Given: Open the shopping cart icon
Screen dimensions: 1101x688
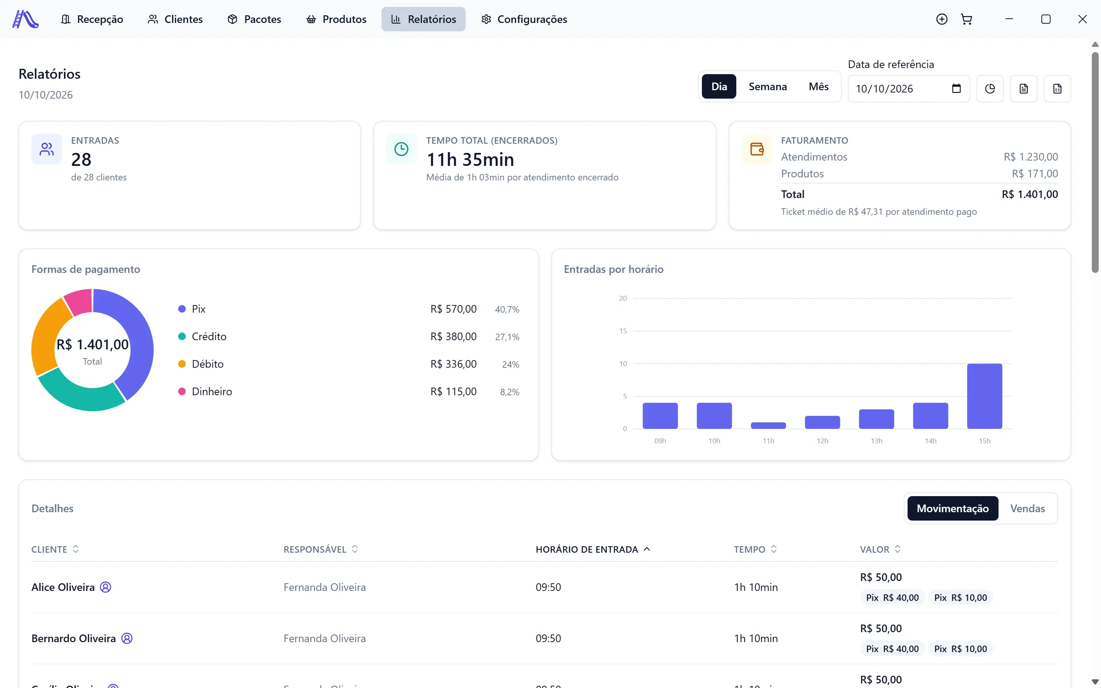Looking at the screenshot, I should tap(966, 19).
